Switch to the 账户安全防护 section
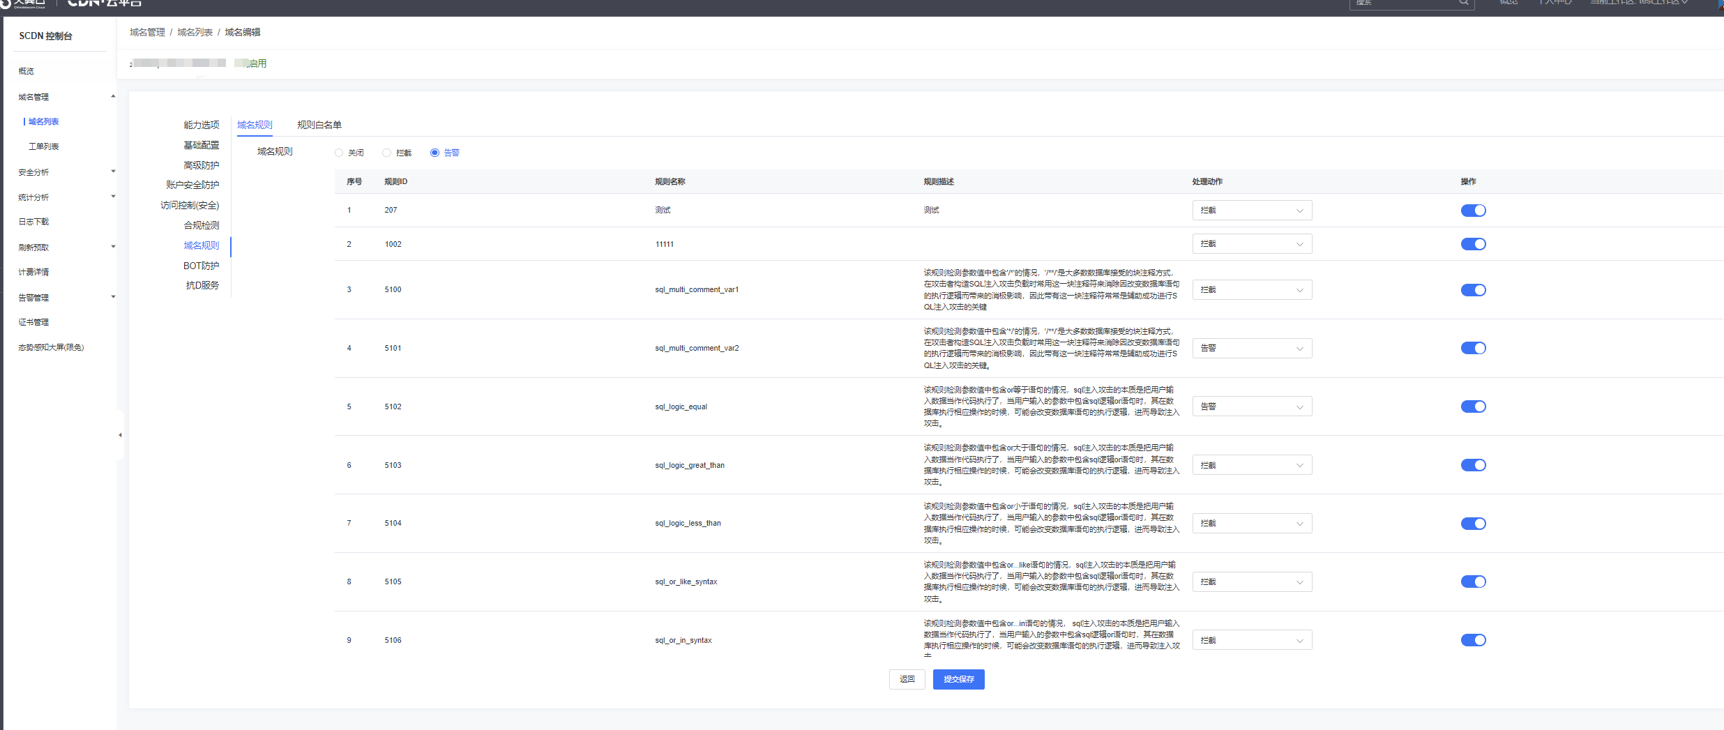 pos(192,185)
